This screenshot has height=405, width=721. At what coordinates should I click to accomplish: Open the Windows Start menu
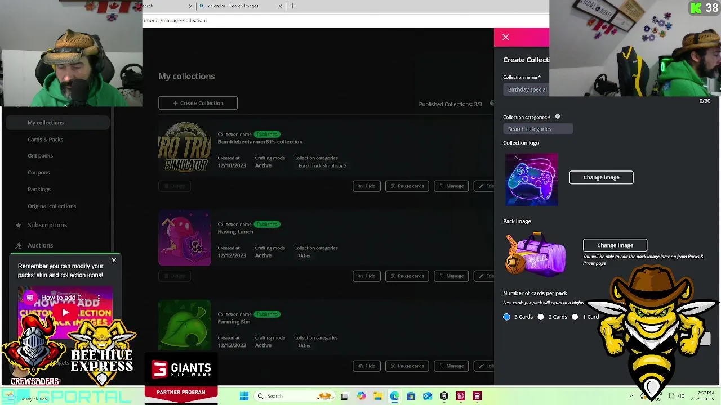(244, 396)
